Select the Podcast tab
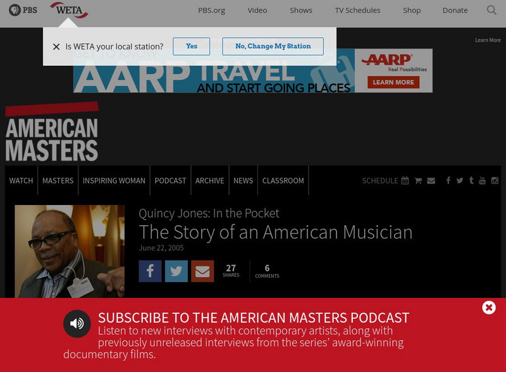The height and width of the screenshot is (372, 506). pyautogui.click(x=170, y=180)
